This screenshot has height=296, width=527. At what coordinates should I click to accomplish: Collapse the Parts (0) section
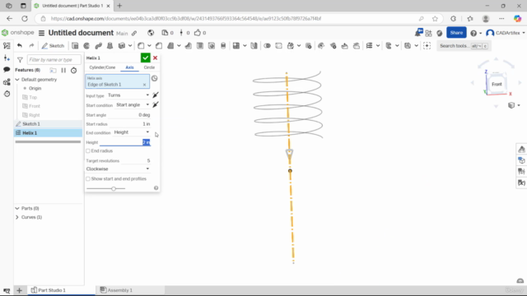pyautogui.click(x=17, y=208)
